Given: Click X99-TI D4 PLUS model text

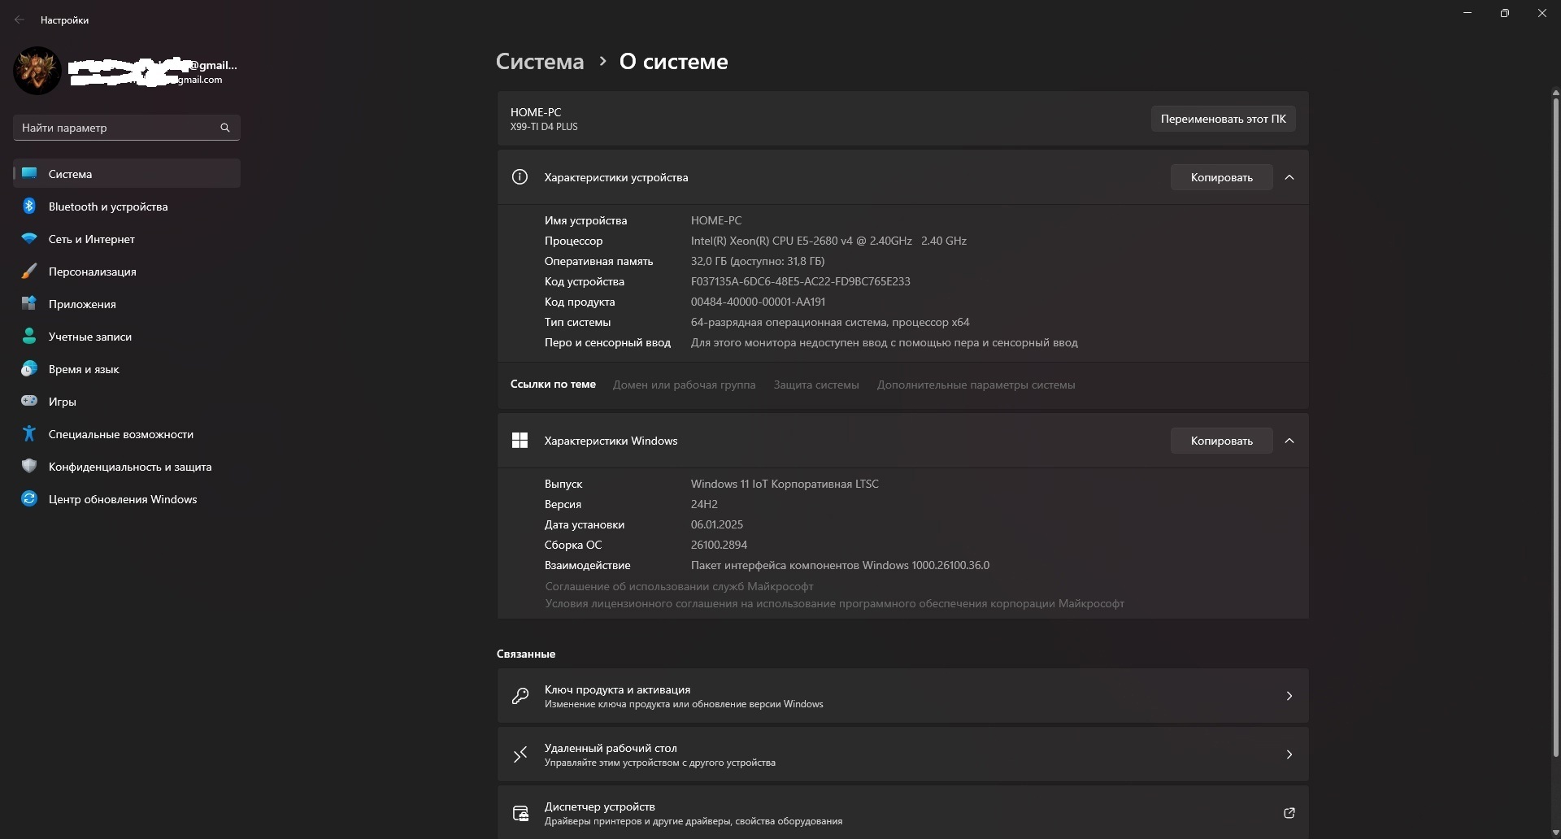Looking at the screenshot, I should point(544,127).
